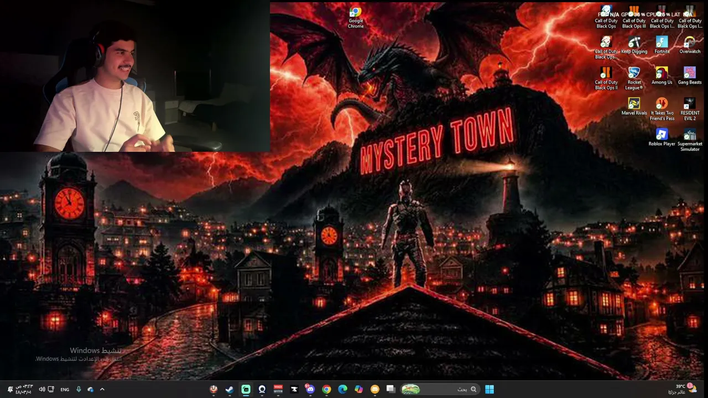
Task: Open the active teal streaming app in taskbar
Action: 246,389
